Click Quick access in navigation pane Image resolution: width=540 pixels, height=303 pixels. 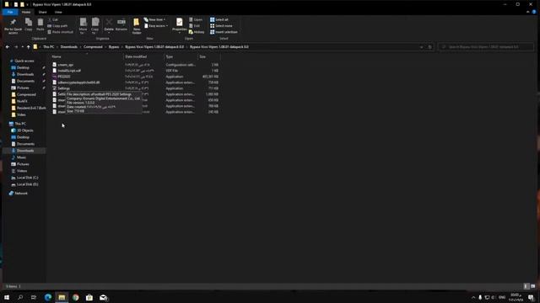click(24, 61)
